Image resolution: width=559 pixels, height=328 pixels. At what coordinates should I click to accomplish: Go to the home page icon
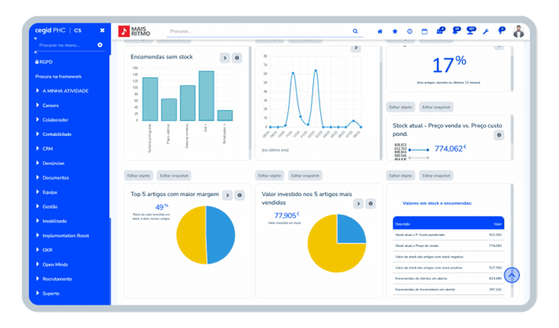[x=380, y=31]
